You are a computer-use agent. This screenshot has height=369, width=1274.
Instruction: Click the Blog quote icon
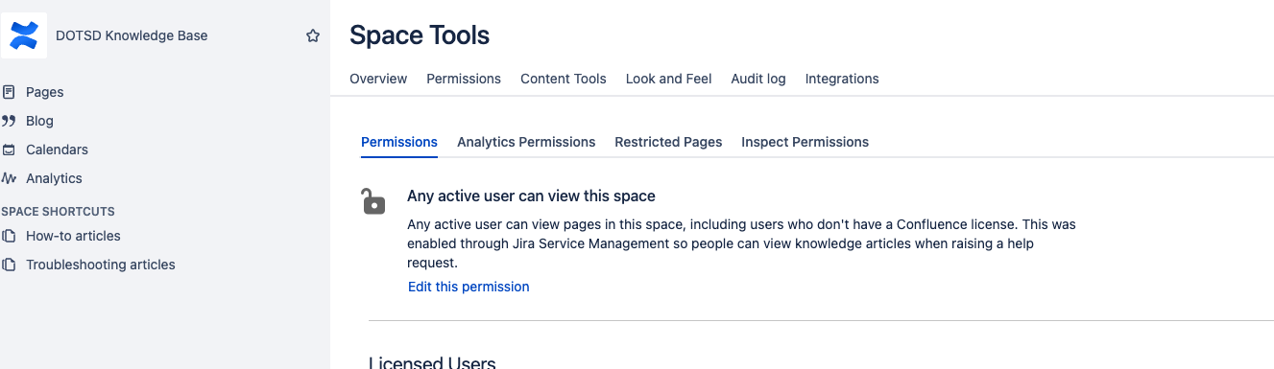click(9, 121)
